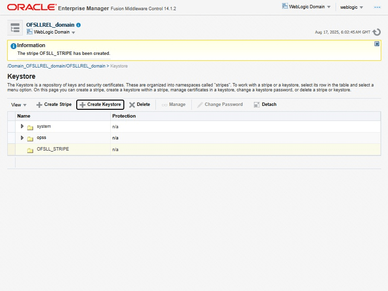Click the folder icon of system stripe
This screenshot has width=388, height=291.
[30, 127]
